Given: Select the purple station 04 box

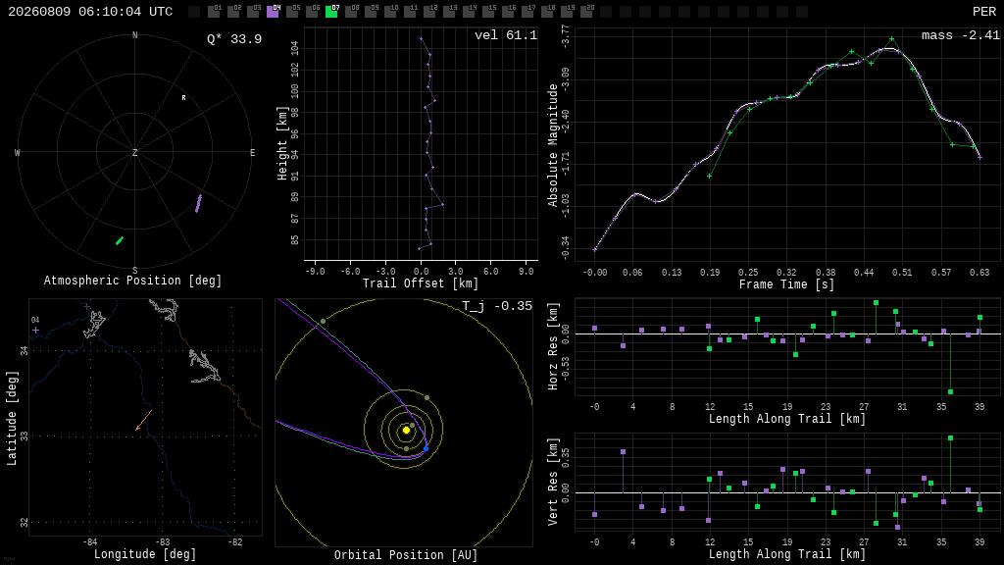Looking at the screenshot, I should tap(273, 12).
